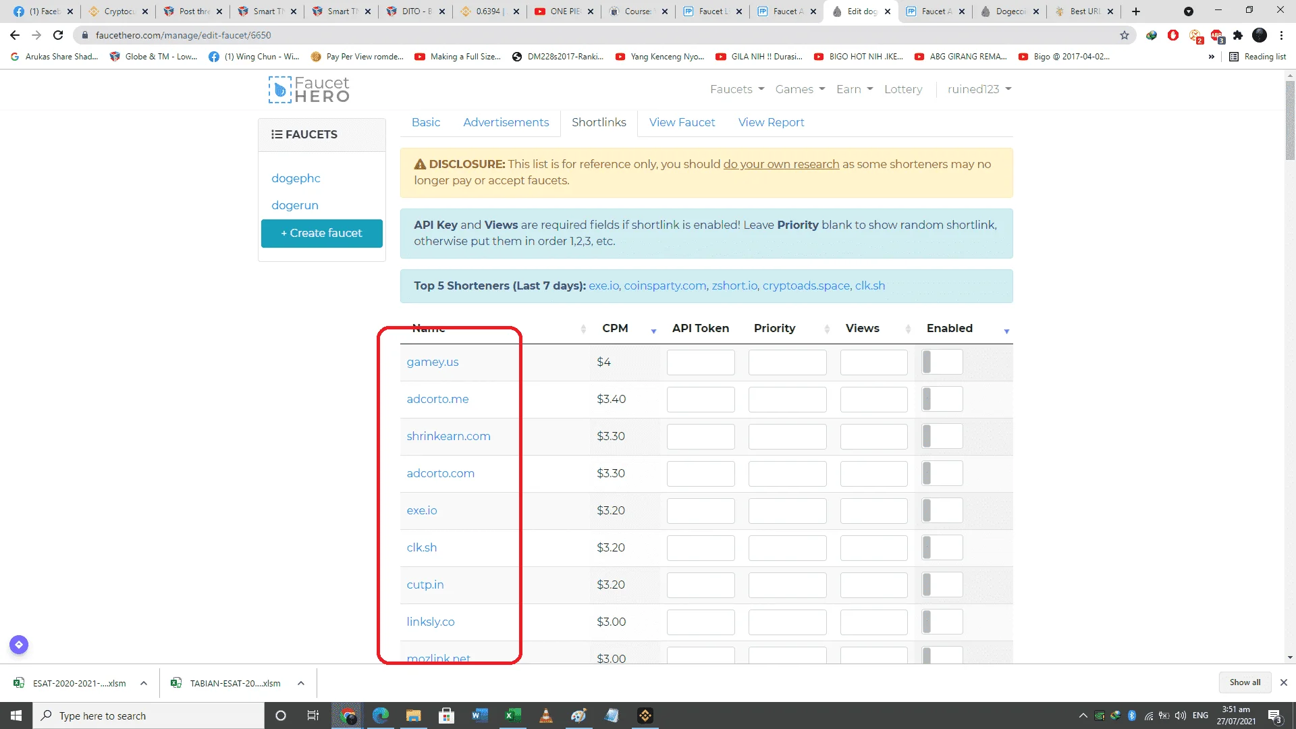
Task: Switch to Chrome on the taskbar
Action: 348,715
